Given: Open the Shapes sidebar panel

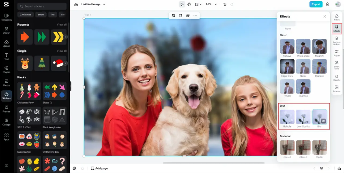Looking at the screenshot, I should [6, 69].
